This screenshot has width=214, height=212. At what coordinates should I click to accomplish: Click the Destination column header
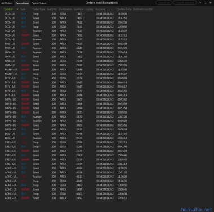point(65,9)
